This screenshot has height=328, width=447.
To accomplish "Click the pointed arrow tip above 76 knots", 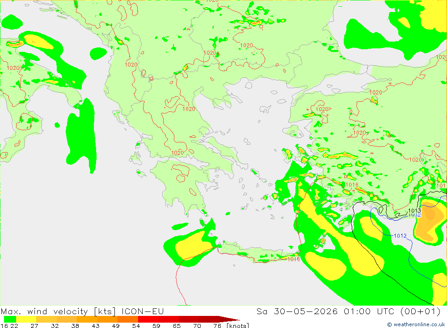I will [230, 319].
